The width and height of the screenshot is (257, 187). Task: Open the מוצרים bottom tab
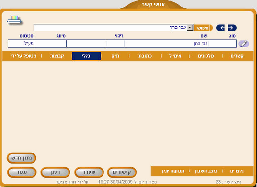(237, 171)
